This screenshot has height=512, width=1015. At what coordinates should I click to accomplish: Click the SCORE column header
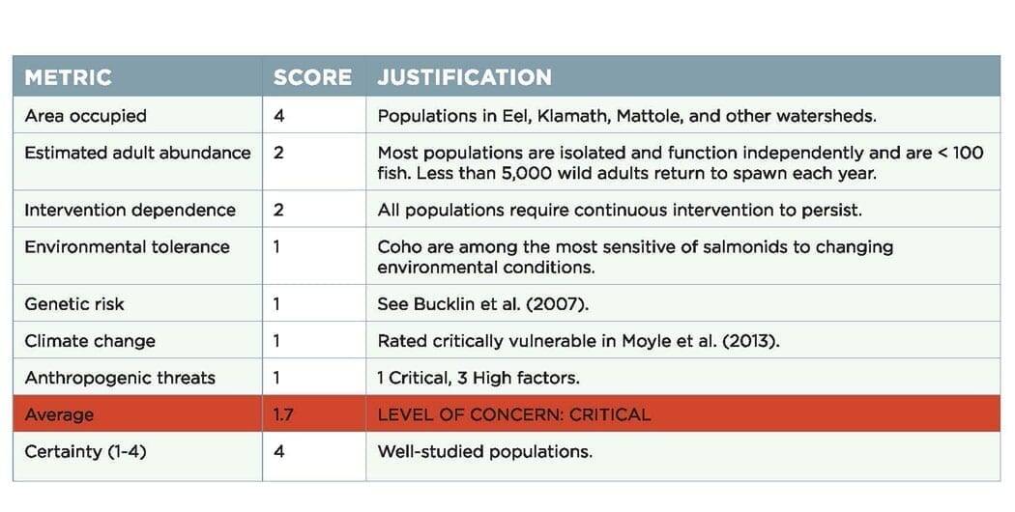click(x=312, y=77)
